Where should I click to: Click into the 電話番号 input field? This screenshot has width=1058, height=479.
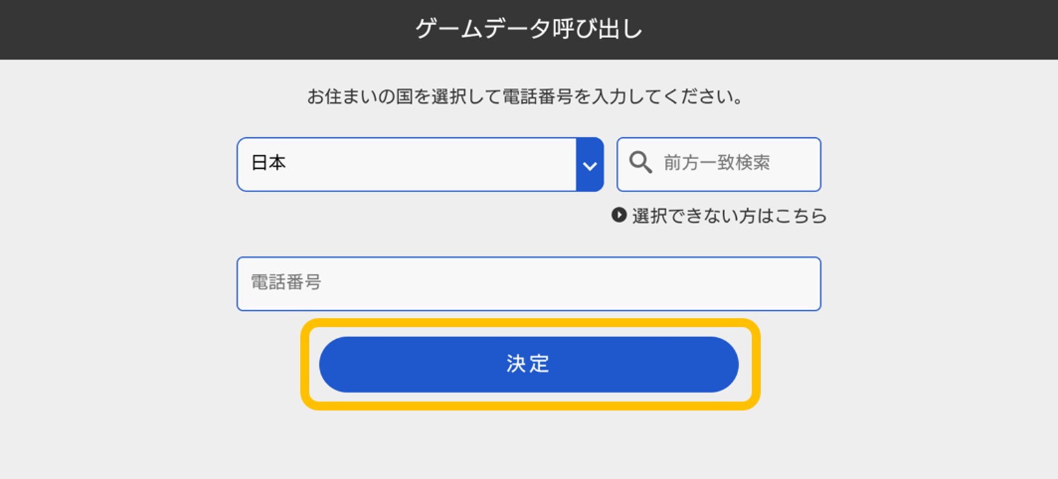click(529, 284)
